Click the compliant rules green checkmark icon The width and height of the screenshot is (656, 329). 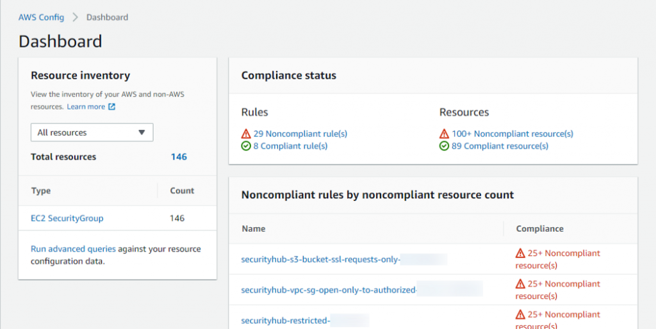point(246,146)
